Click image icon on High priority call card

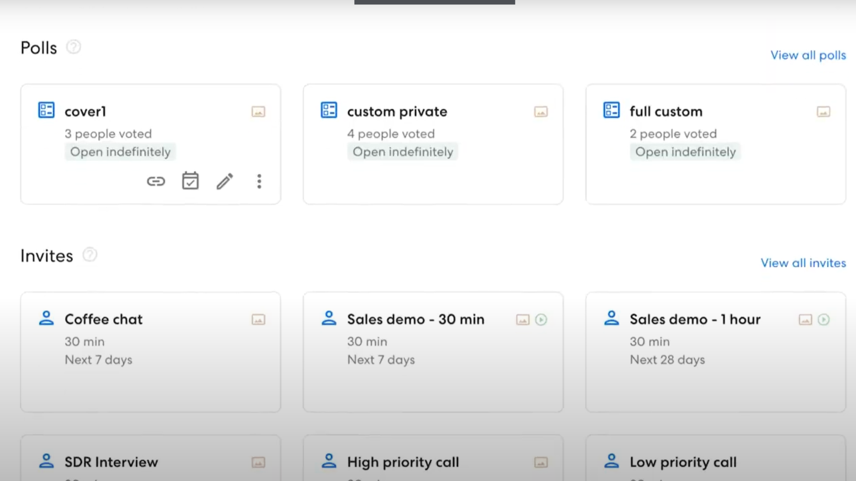point(541,463)
